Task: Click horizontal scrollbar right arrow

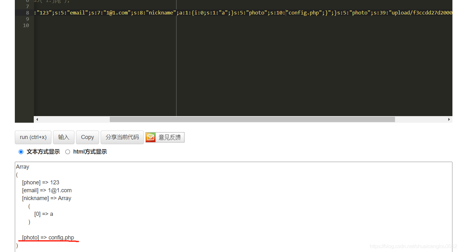Action: [449, 120]
